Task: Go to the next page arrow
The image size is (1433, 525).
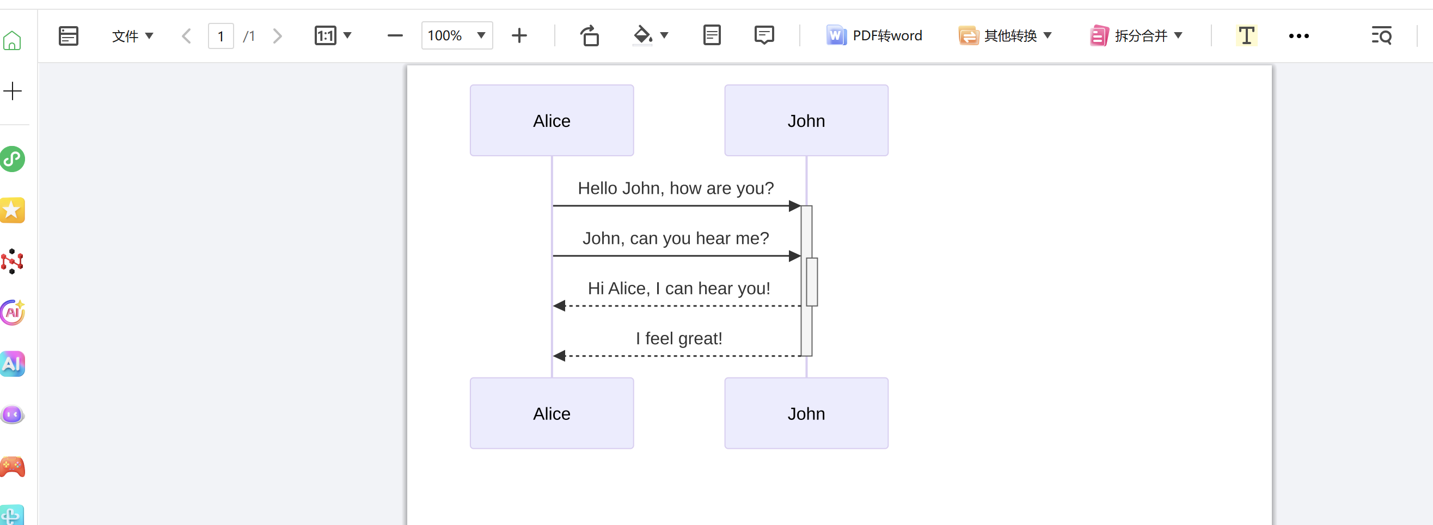Action: pos(277,36)
